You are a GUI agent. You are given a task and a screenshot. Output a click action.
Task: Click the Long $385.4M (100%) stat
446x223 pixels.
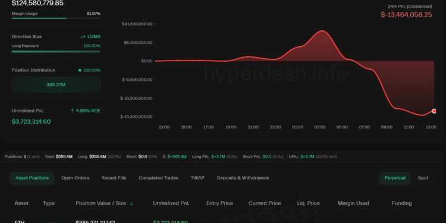click(x=99, y=157)
